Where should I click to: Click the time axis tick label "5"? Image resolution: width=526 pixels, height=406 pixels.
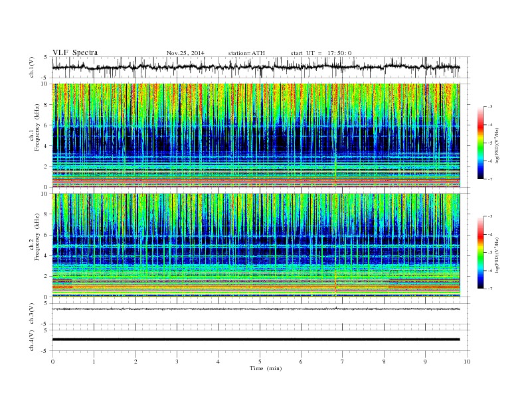point(260,362)
